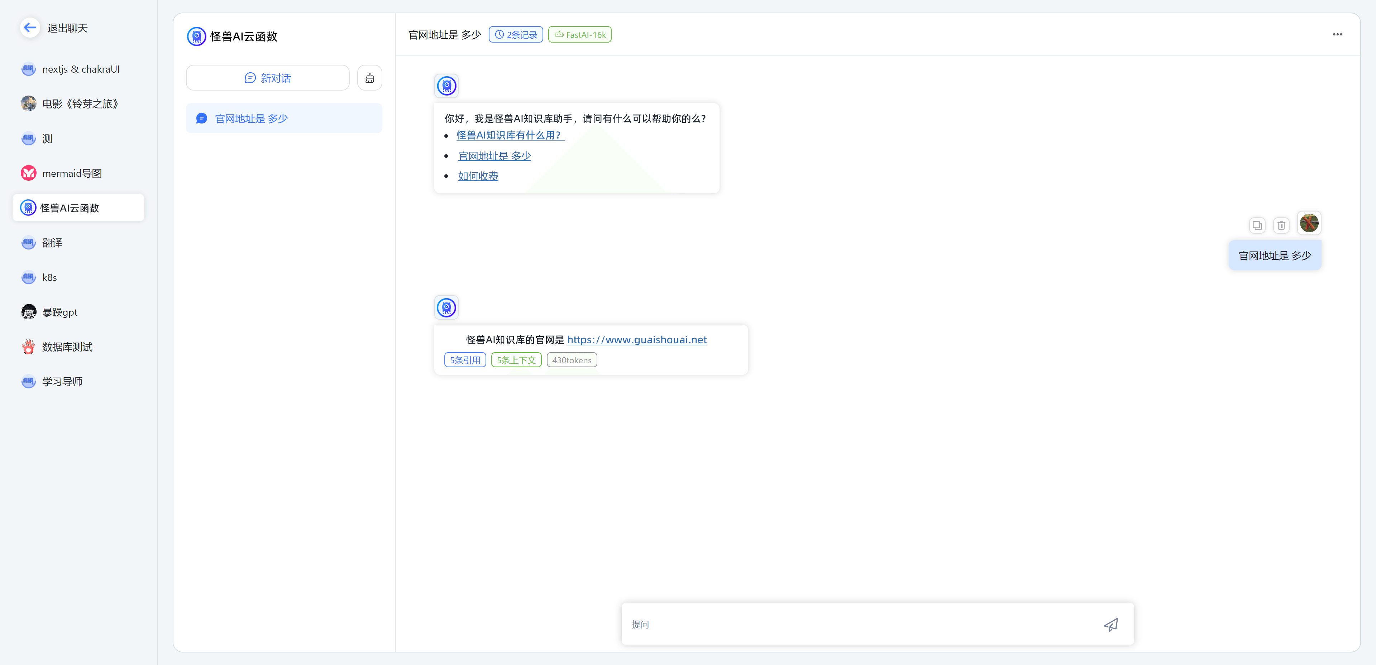Start a 新对话 new conversation
This screenshot has height=665, width=1376.
[x=268, y=78]
